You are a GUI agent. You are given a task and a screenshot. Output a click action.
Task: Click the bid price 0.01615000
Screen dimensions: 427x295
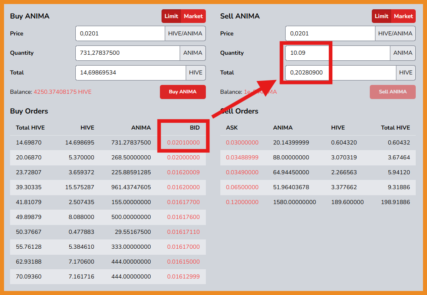[183, 262]
